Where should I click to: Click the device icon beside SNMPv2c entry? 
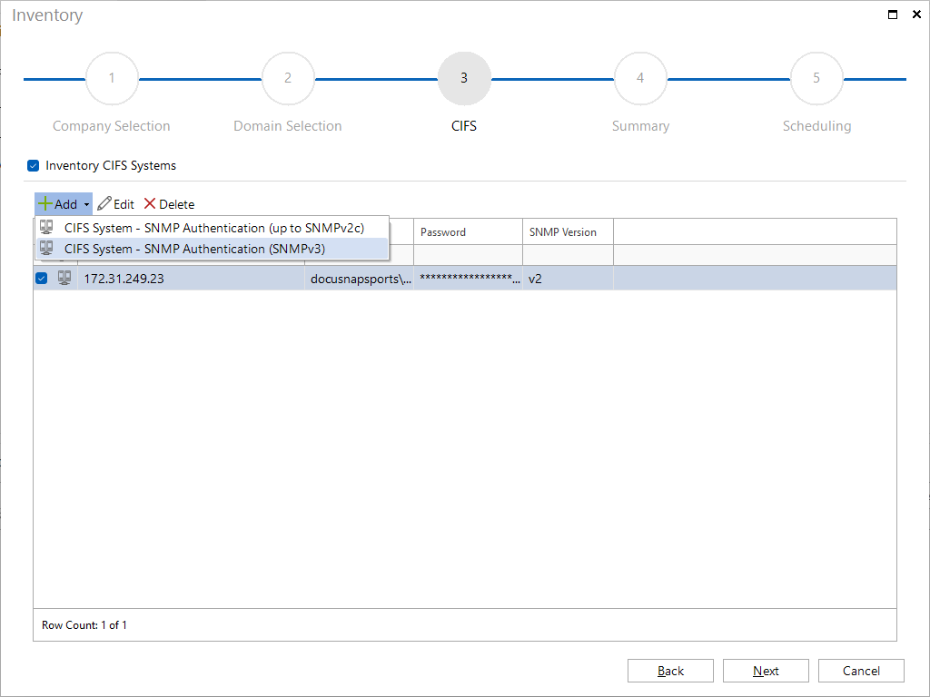[x=46, y=227]
